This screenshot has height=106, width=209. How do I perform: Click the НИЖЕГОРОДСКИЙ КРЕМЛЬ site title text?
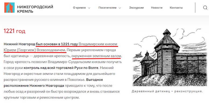pos(35,9)
